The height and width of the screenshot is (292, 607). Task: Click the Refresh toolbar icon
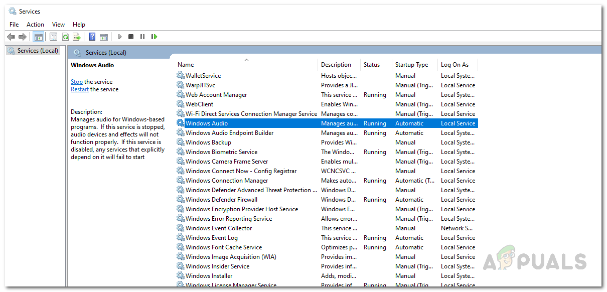[65, 37]
